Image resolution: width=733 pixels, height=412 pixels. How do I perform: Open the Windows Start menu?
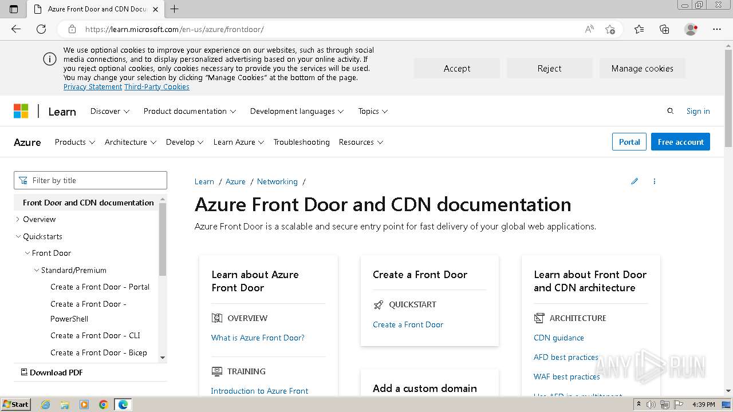point(15,405)
